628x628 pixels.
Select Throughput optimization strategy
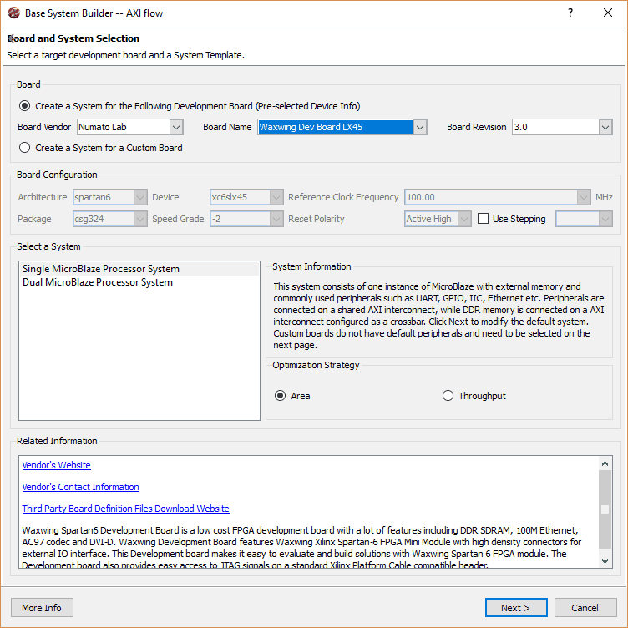[448, 396]
